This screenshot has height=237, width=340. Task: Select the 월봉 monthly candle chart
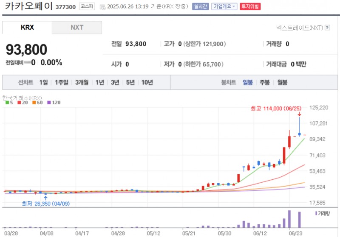282,82
